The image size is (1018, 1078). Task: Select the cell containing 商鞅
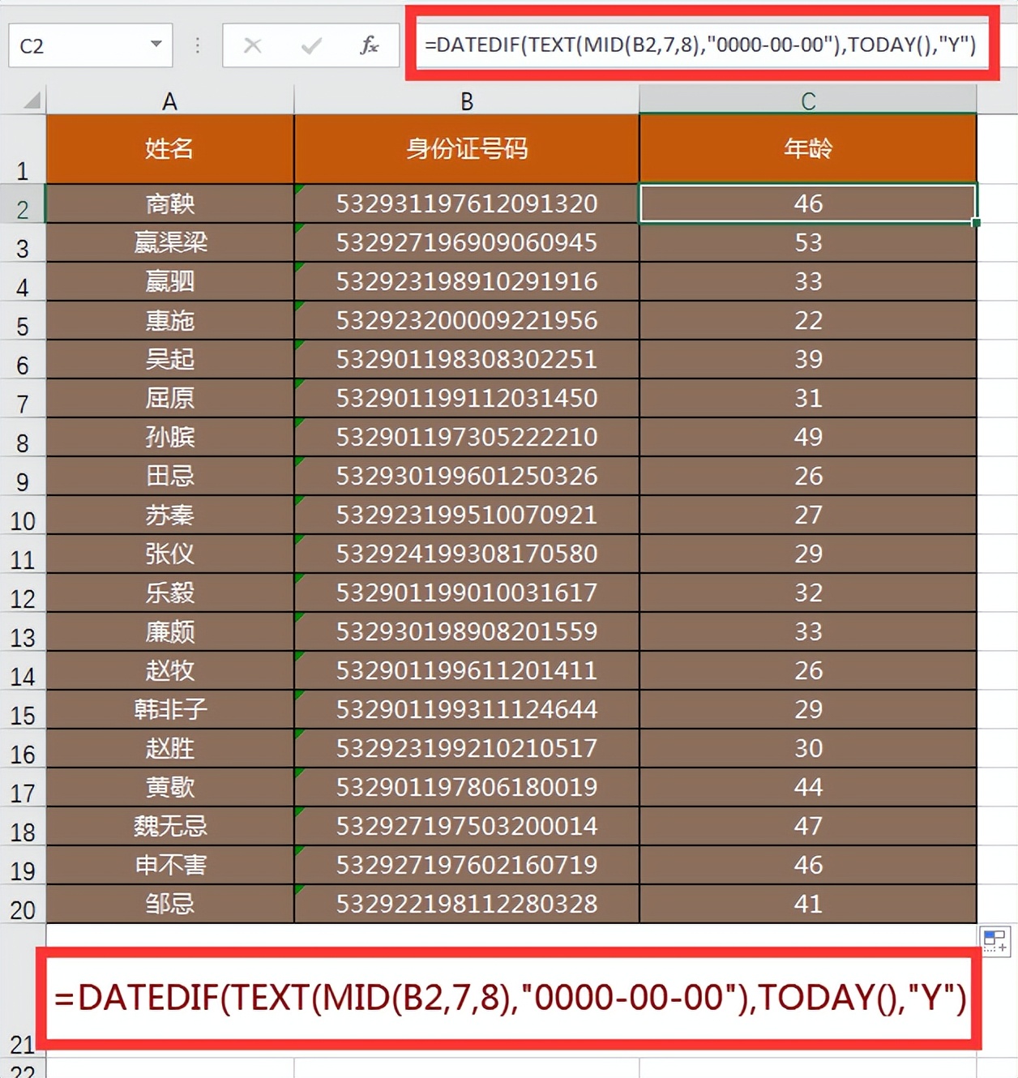169,203
